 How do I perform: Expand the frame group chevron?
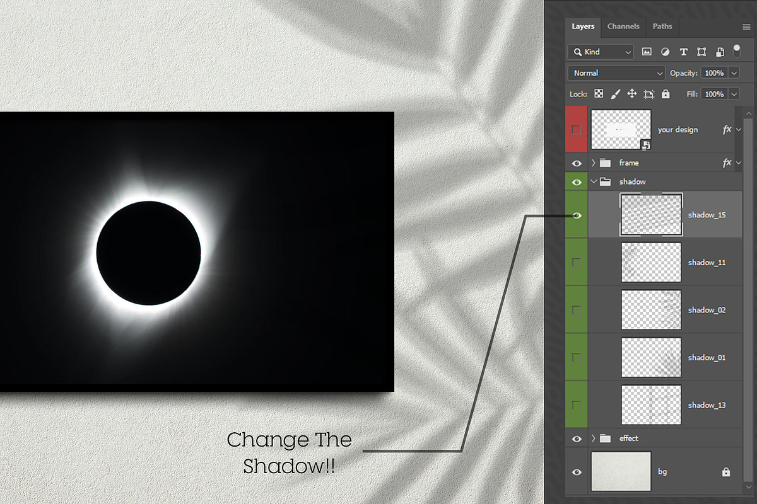pos(594,163)
